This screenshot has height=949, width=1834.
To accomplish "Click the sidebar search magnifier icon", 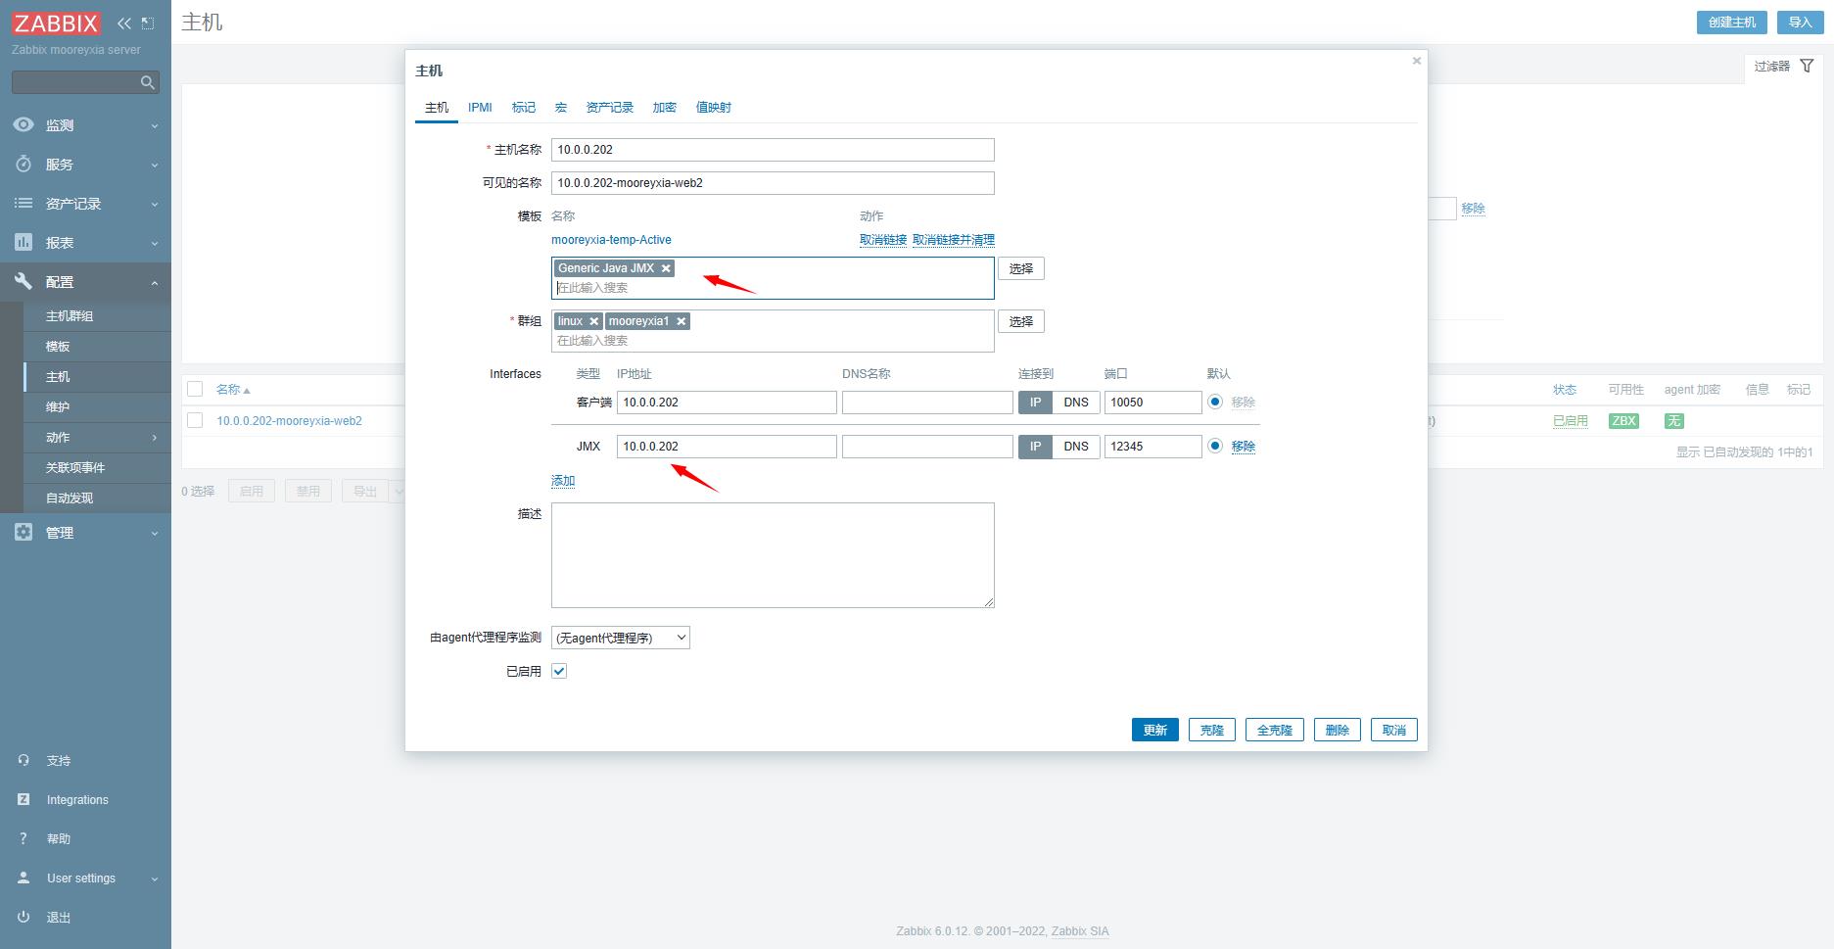I will [148, 82].
